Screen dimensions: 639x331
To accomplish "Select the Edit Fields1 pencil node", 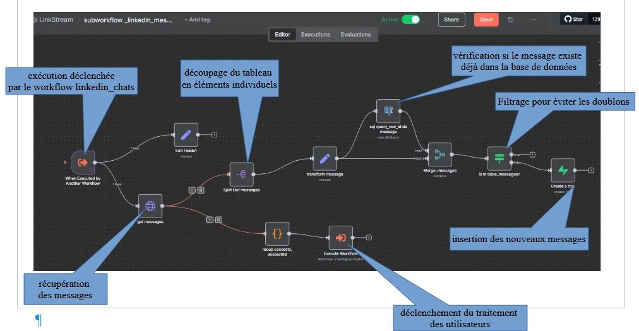I will click(x=186, y=134).
